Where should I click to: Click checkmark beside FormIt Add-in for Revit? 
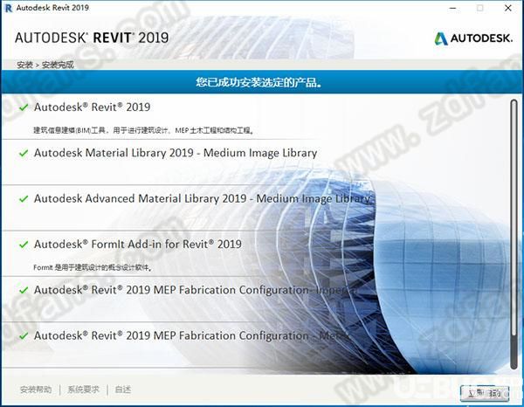click(24, 245)
